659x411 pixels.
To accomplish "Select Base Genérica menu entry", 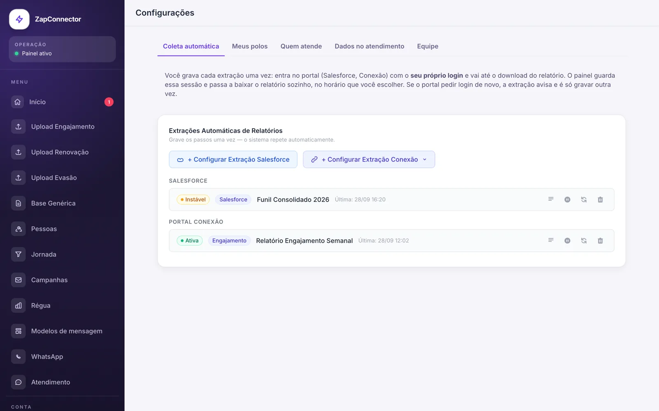I will click(62, 203).
